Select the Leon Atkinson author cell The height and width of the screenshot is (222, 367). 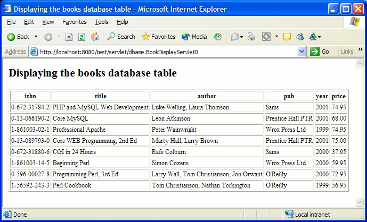[x=207, y=118]
